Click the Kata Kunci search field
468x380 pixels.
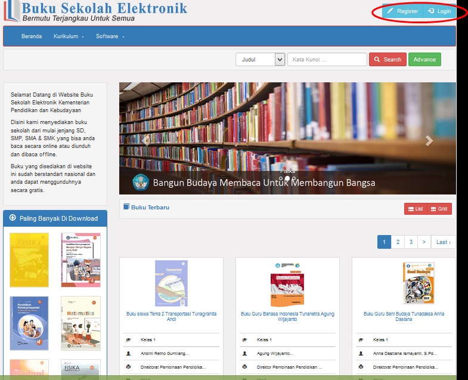point(327,60)
